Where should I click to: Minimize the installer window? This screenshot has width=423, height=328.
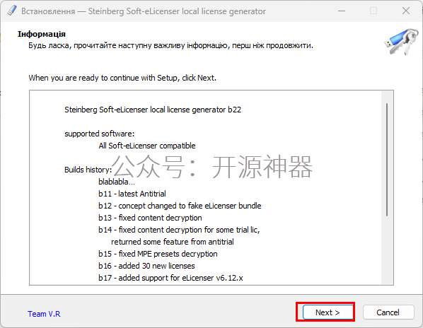[342, 11]
